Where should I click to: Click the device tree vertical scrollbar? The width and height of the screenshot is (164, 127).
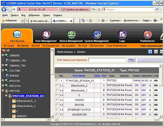pyautogui.click(x=52, y=82)
